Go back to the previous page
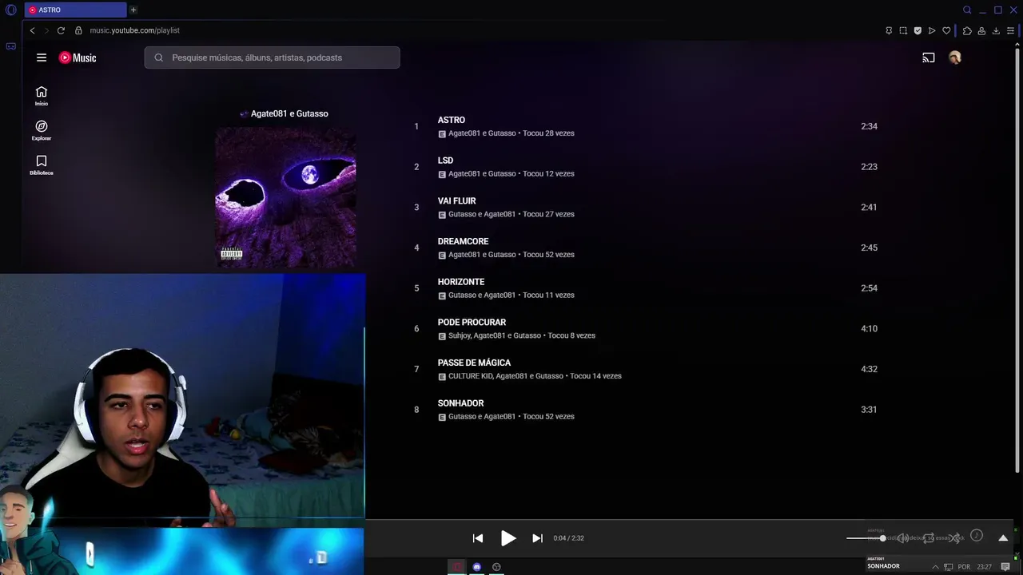The image size is (1023, 575). [x=32, y=30]
